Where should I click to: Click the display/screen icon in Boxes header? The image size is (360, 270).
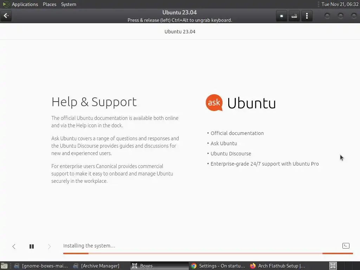click(x=282, y=16)
